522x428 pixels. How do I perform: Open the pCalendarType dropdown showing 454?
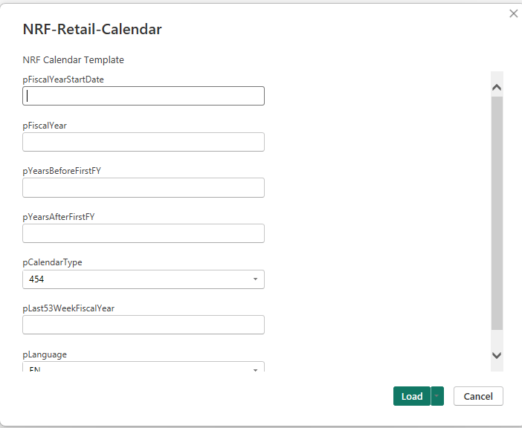pos(144,279)
